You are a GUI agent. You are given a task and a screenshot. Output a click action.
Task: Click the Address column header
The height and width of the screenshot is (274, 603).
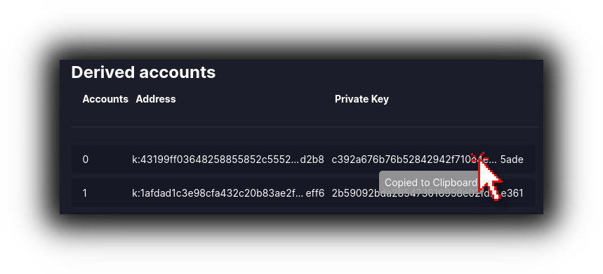point(156,99)
